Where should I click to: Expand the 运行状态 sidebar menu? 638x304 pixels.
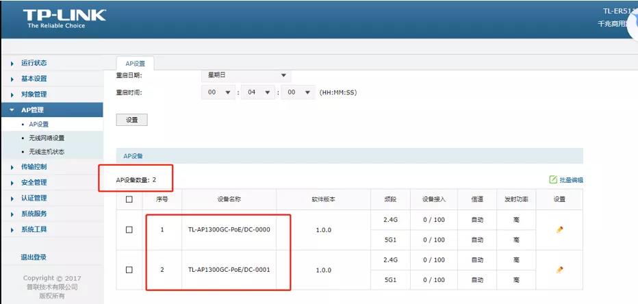(34, 63)
